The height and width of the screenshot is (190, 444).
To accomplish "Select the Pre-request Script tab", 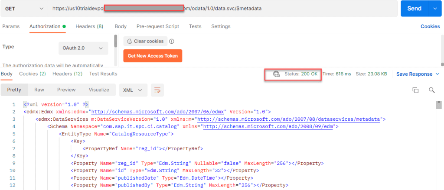I will click(x=157, y=26).
